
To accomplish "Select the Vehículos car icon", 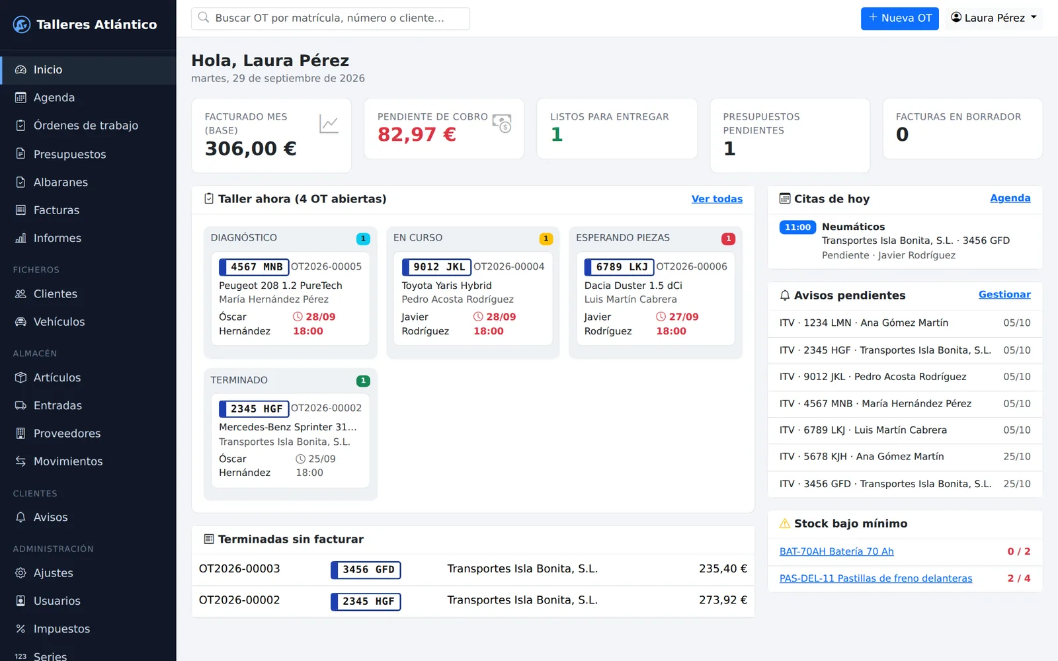I will [20, 322].
